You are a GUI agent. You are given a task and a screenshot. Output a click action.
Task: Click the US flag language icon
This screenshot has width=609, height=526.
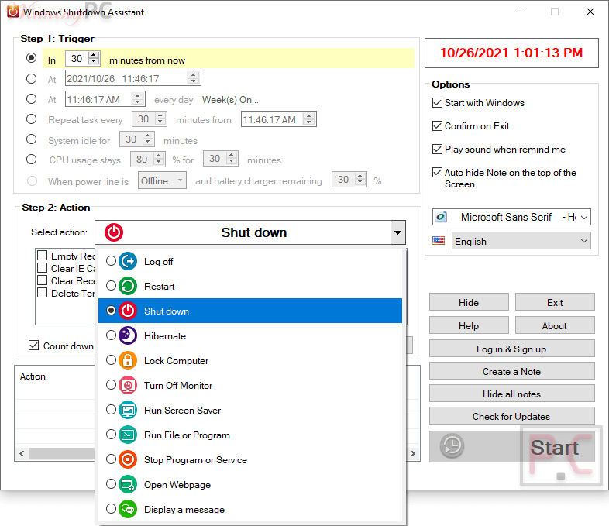click(439, 241)
